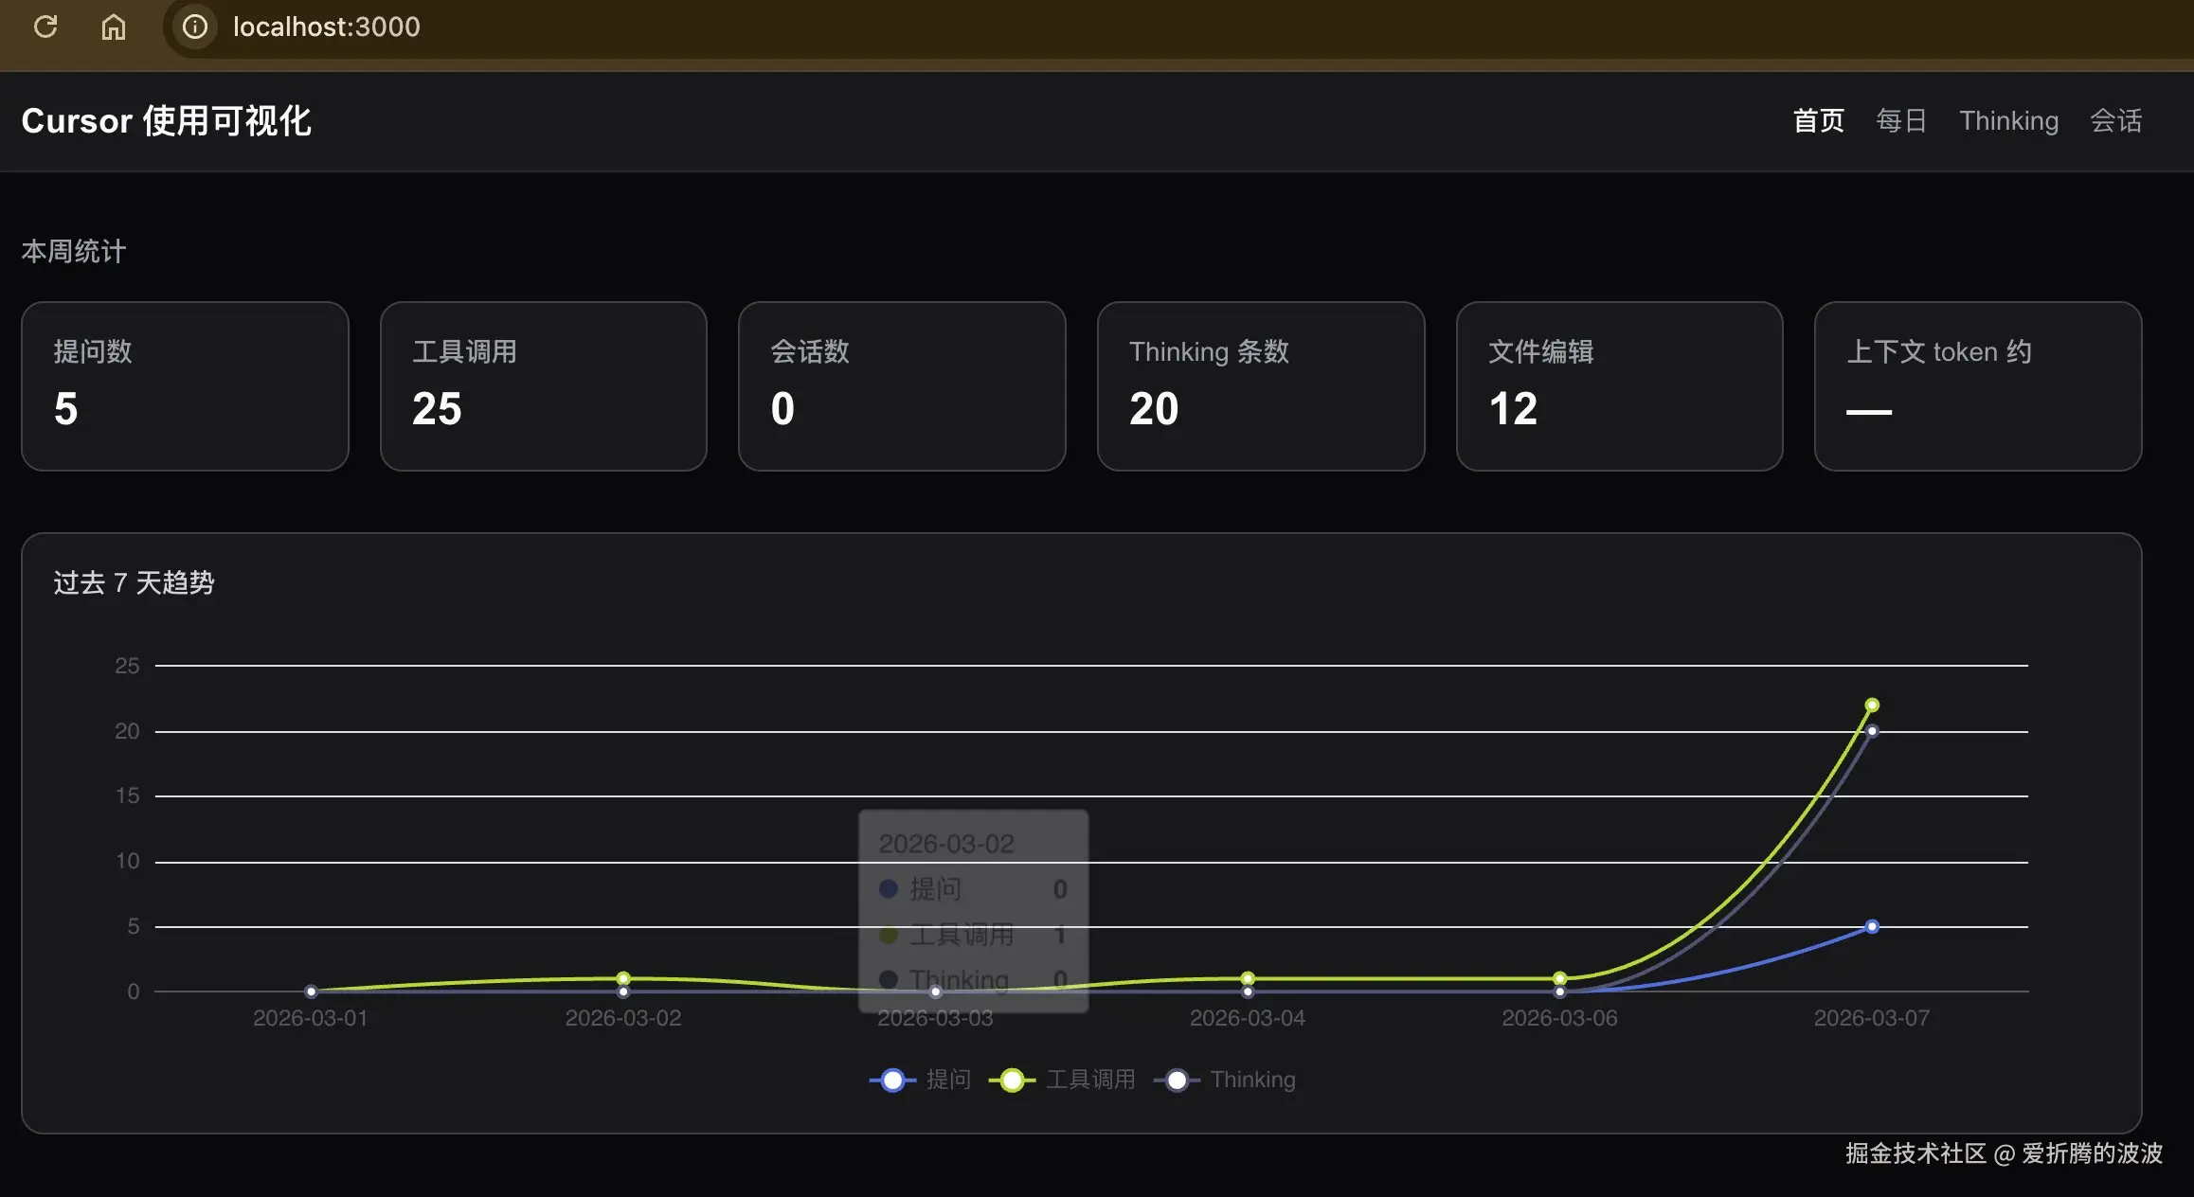
Task: Click the localhost:3000 address bar
Action: click(x=326, y=27)
